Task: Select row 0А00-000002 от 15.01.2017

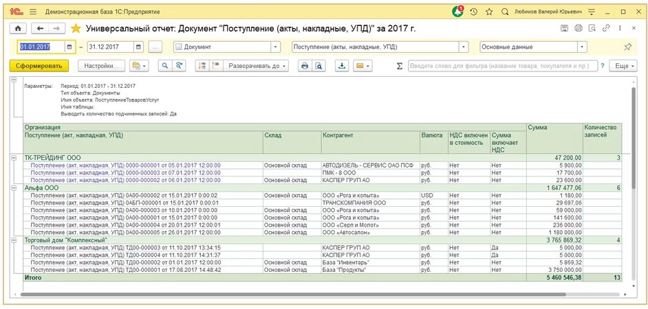Action: click(x=123, y=195)
